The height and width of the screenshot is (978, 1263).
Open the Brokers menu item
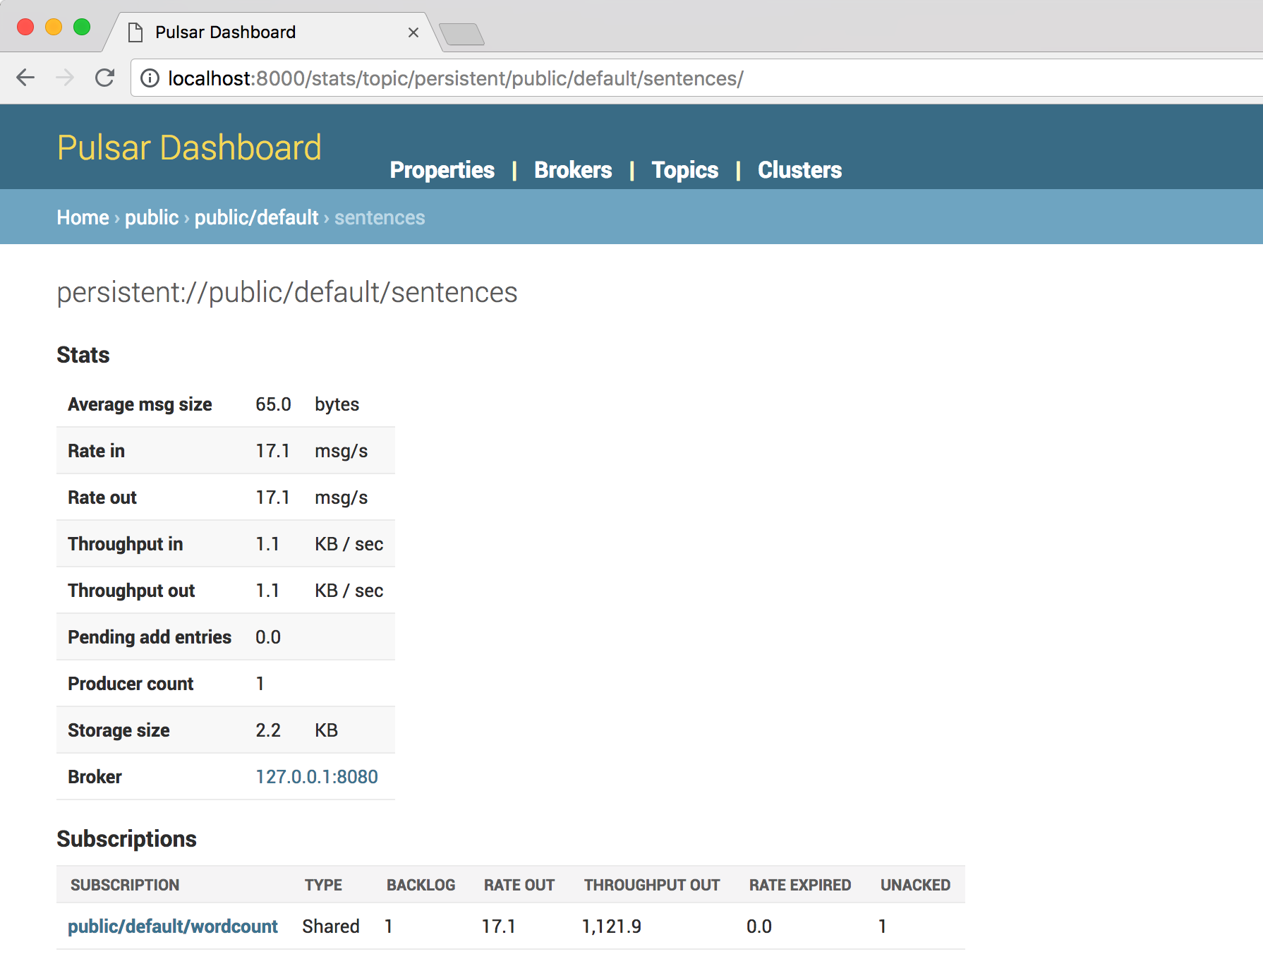click(x=573, y=170)
